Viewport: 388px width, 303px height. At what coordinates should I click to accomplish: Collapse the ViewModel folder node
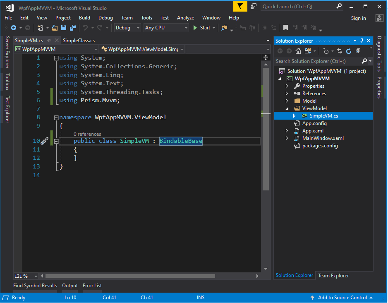[287, 108]
